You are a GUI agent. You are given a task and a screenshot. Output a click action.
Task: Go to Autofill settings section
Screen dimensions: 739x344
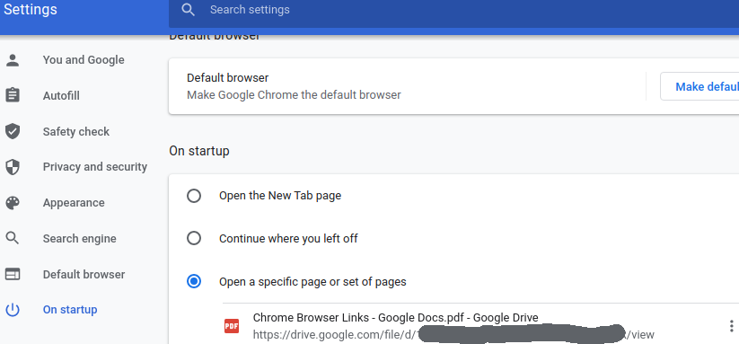pos(61,96)
